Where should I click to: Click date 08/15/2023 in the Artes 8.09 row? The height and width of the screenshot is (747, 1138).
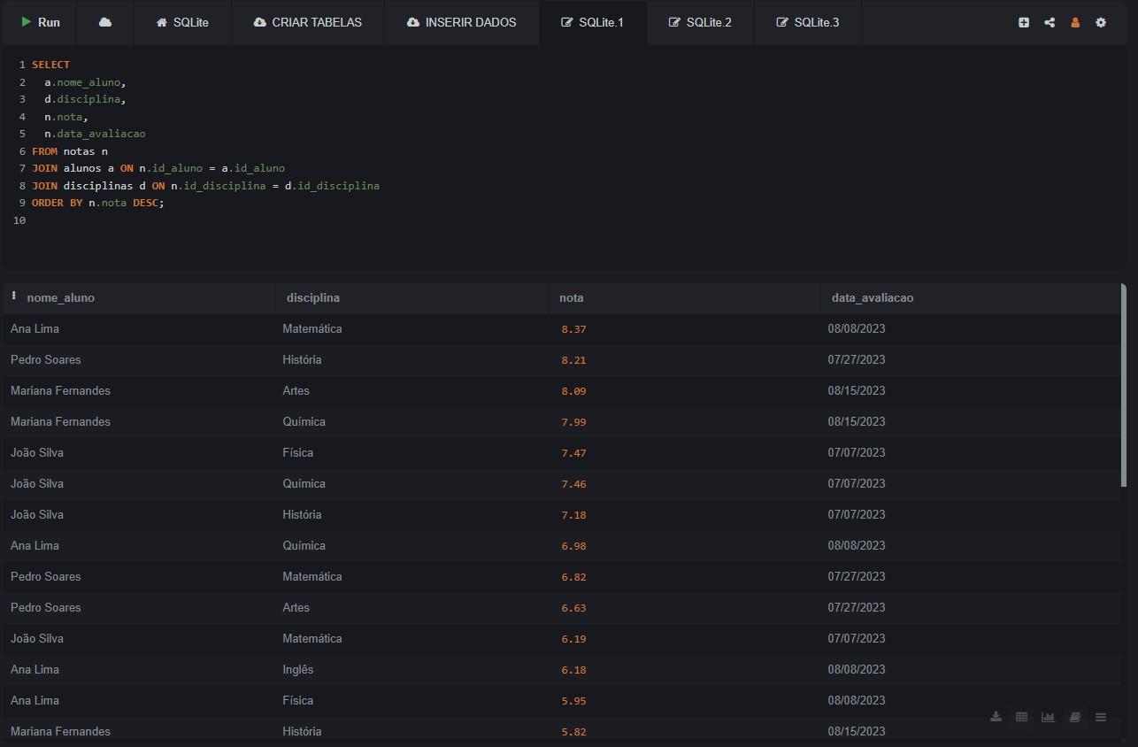857,390
